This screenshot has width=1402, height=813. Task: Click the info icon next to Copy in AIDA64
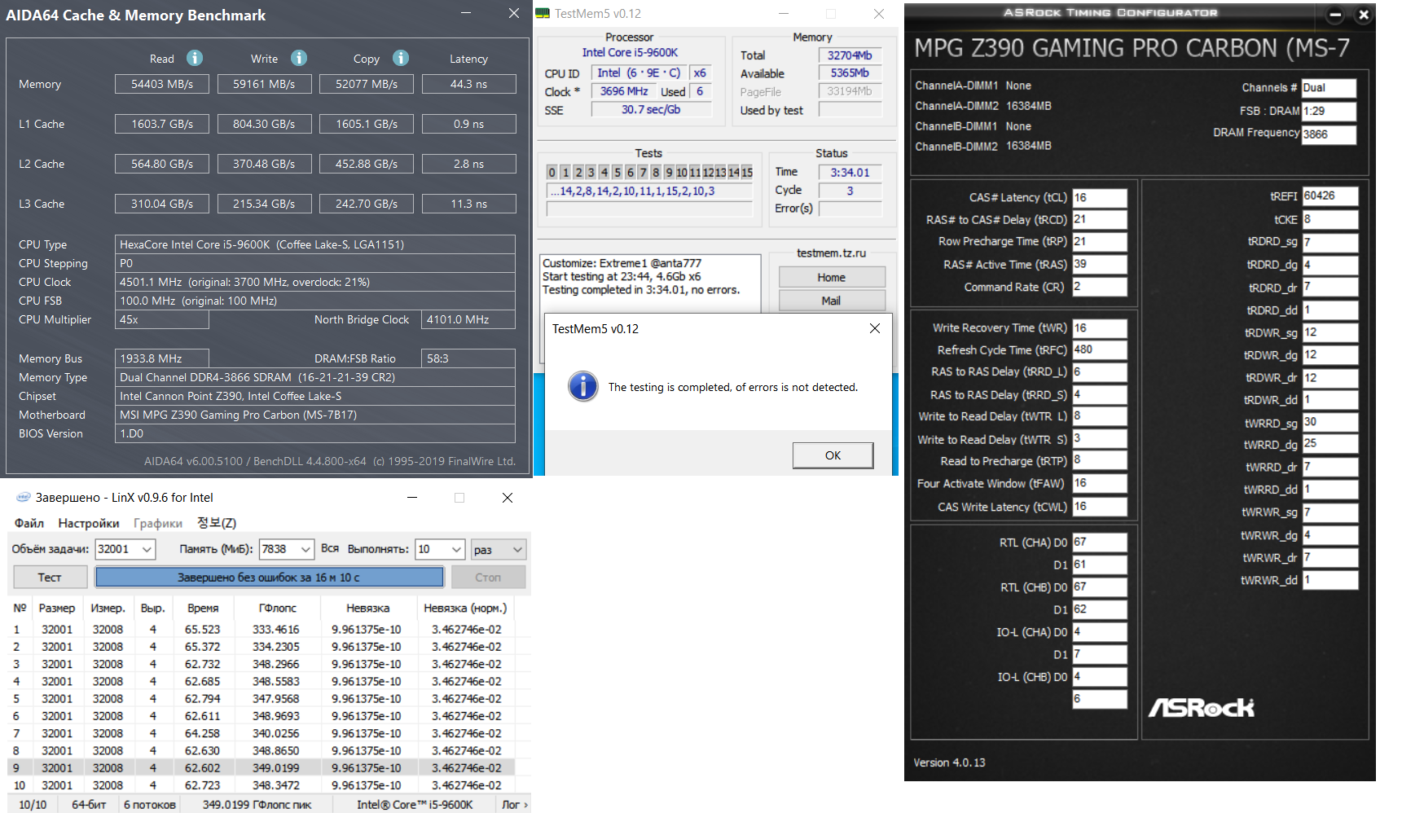[x=401, y=58]
